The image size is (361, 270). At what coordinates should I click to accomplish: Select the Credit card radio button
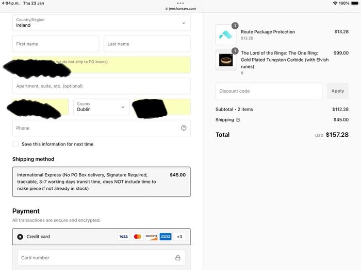20,237
